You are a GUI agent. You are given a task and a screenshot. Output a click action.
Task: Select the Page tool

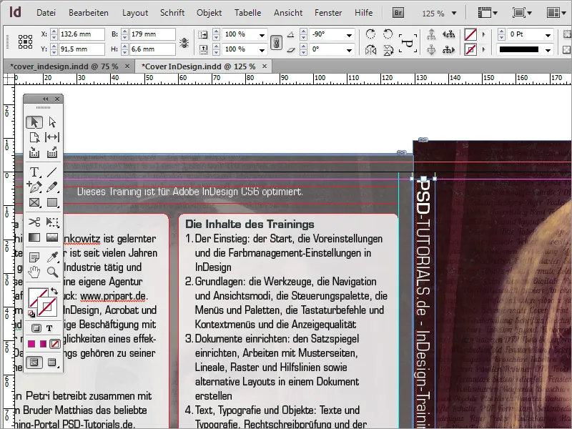coord(34,137)
